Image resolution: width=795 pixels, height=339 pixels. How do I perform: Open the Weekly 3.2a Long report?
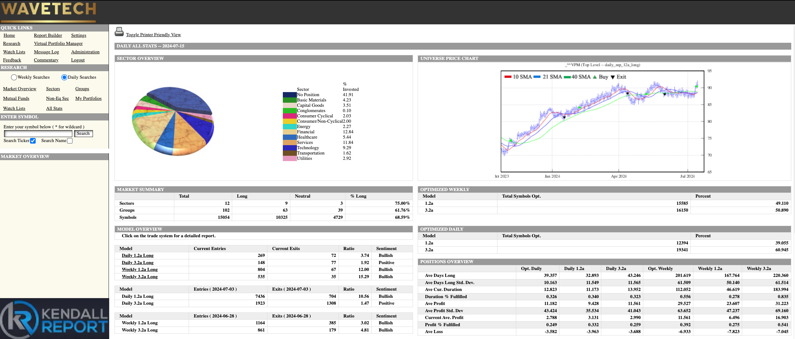coord(140,277)
